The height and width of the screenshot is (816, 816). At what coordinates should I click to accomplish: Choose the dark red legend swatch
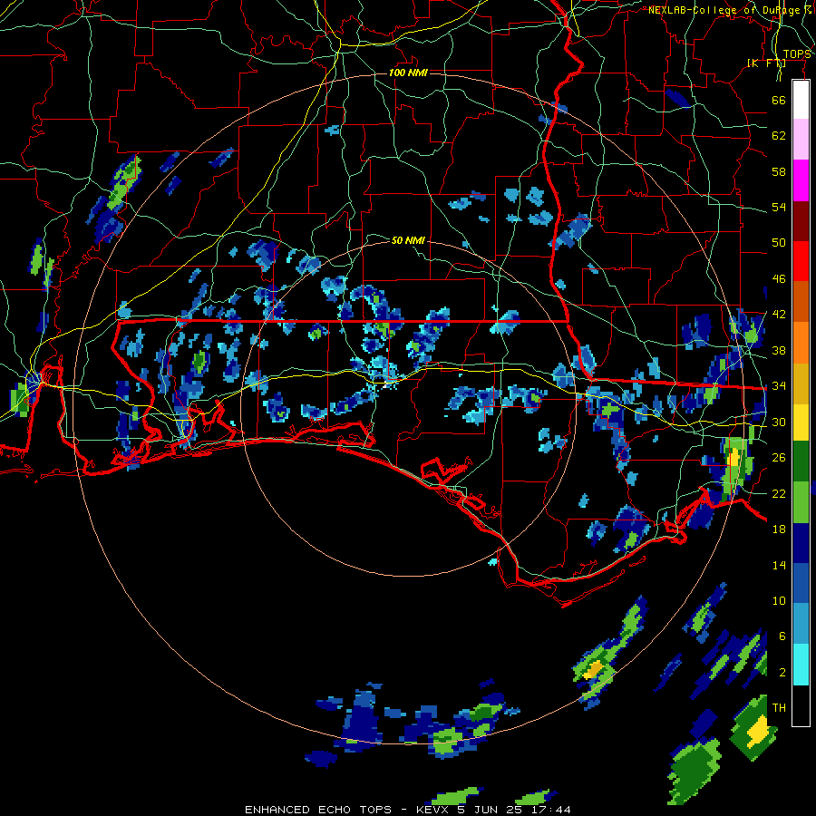801,220
